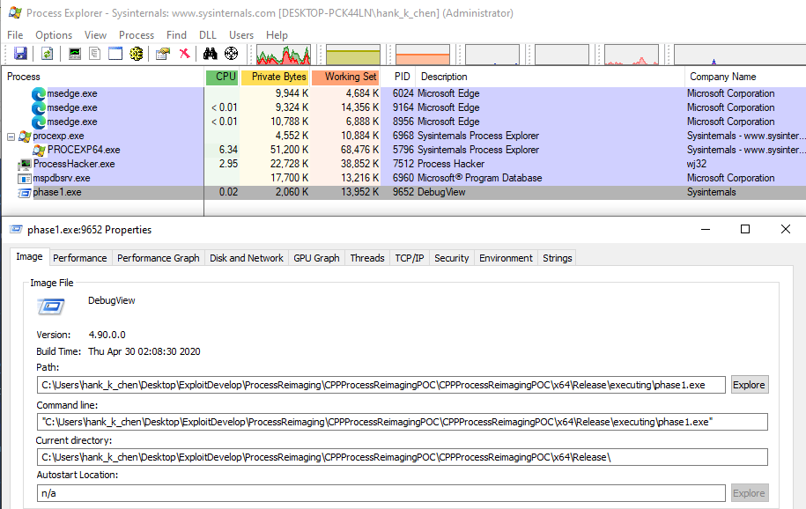Open the File menu
This screenshot has width=806, height=509.
(15, 35)
